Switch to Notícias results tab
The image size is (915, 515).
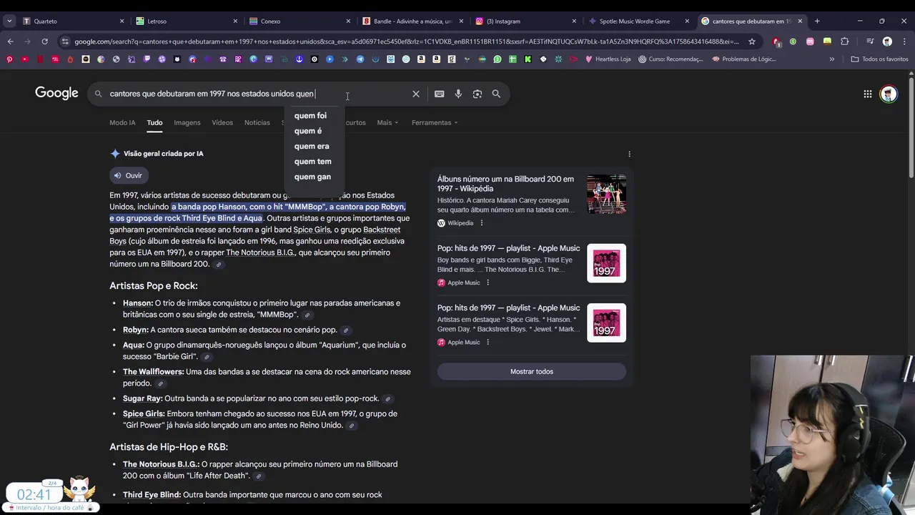pyautogui.click(x=257, y=123)
